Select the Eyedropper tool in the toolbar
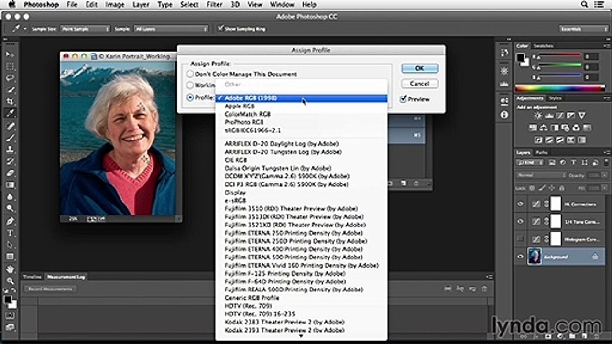612x344 pixels. pos(10,114)
